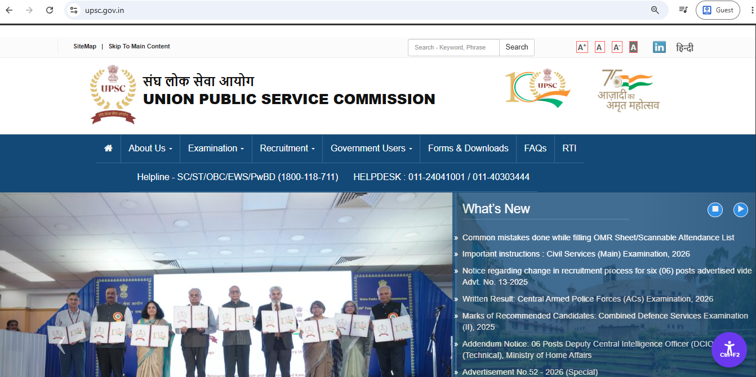Expand the Recruitment dropdown menu

click(287, 148)
